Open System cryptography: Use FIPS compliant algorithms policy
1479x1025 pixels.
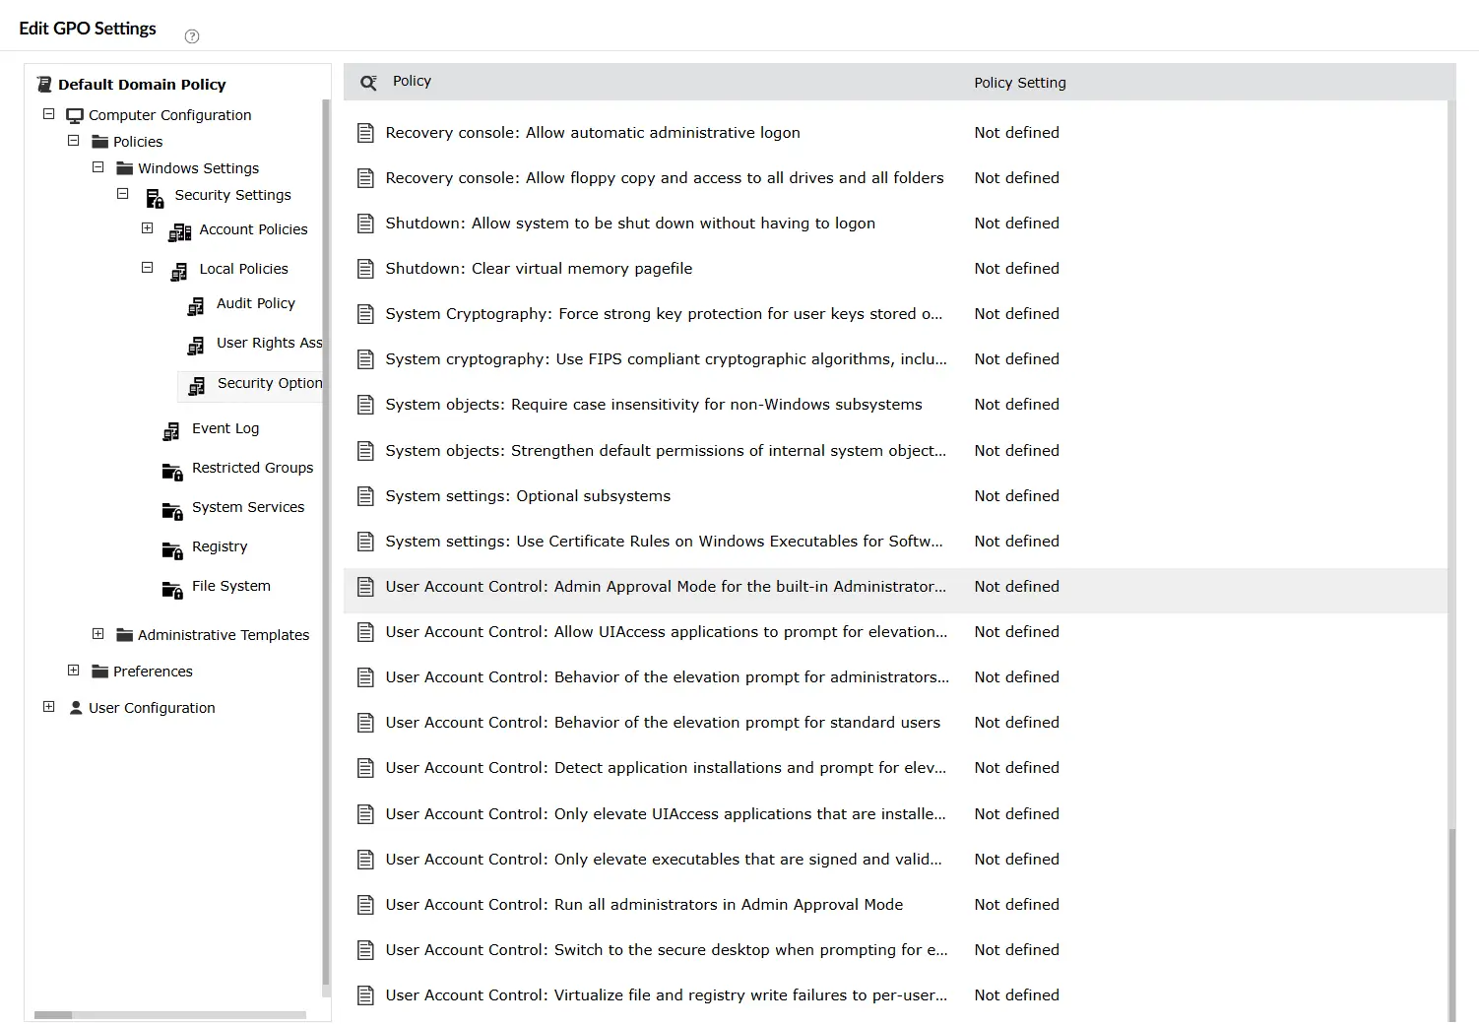(667, 359)
